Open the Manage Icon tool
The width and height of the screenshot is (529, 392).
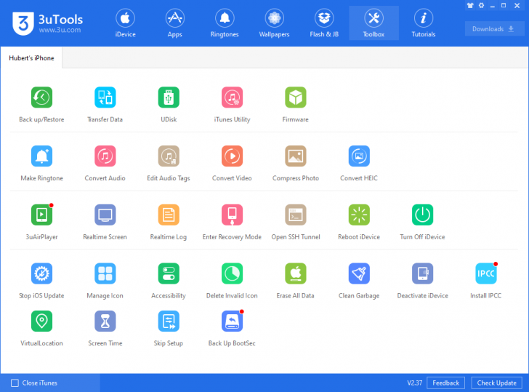pyautogui.click(x=105, y=273)
